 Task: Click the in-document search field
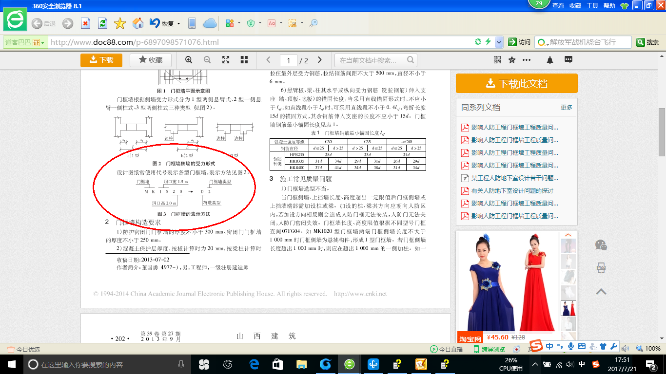pyautogui.click(x=375, y=60)
